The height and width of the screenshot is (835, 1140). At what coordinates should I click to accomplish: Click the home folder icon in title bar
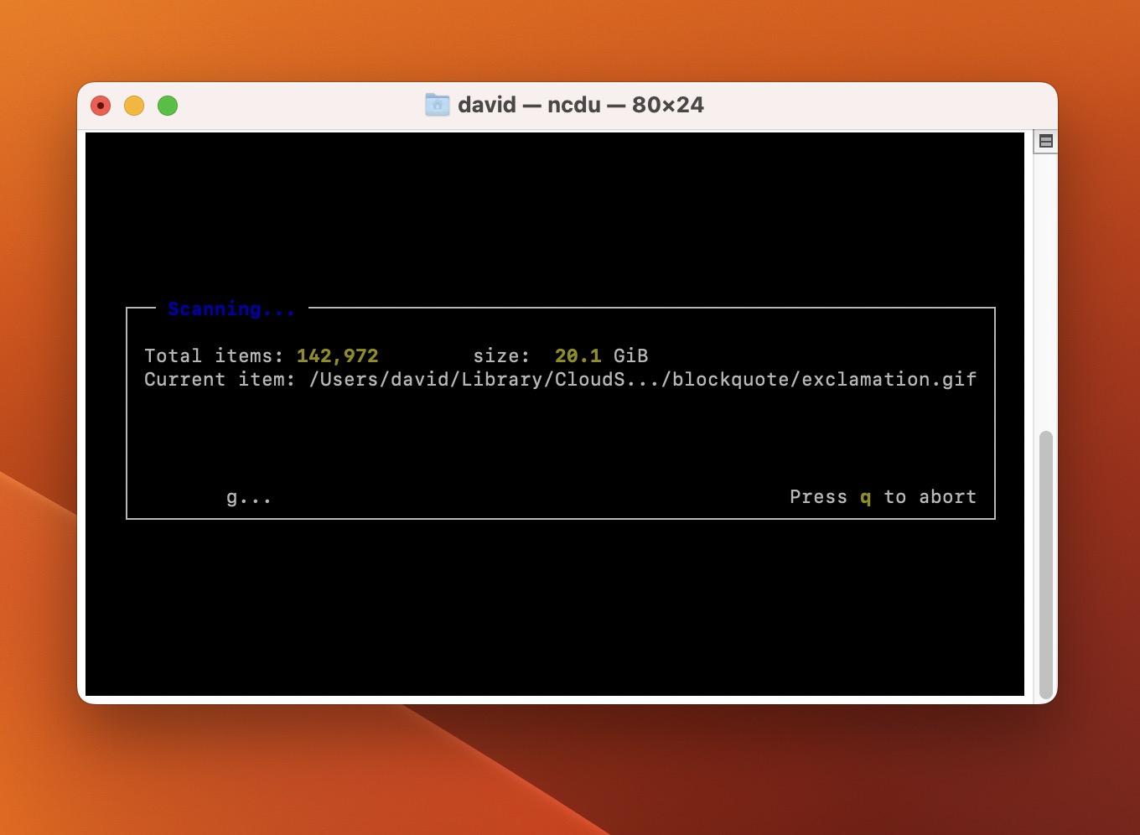point(437,105)
